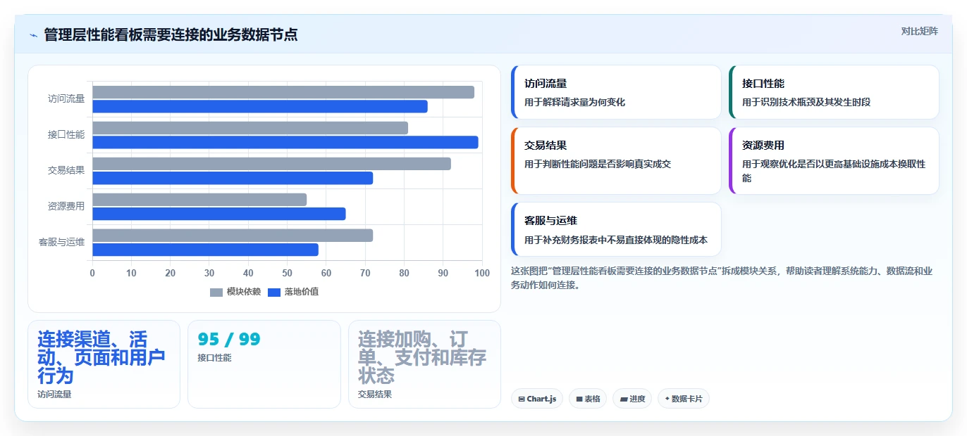
Task: Toggle the 模块依赖 legend entry
Action: click(x=235, y=292)
